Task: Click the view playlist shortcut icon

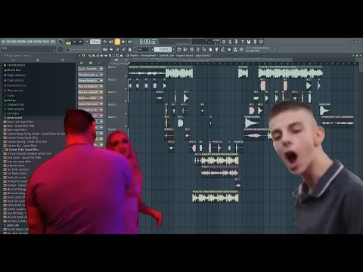Action: click(x=179, y=49)
